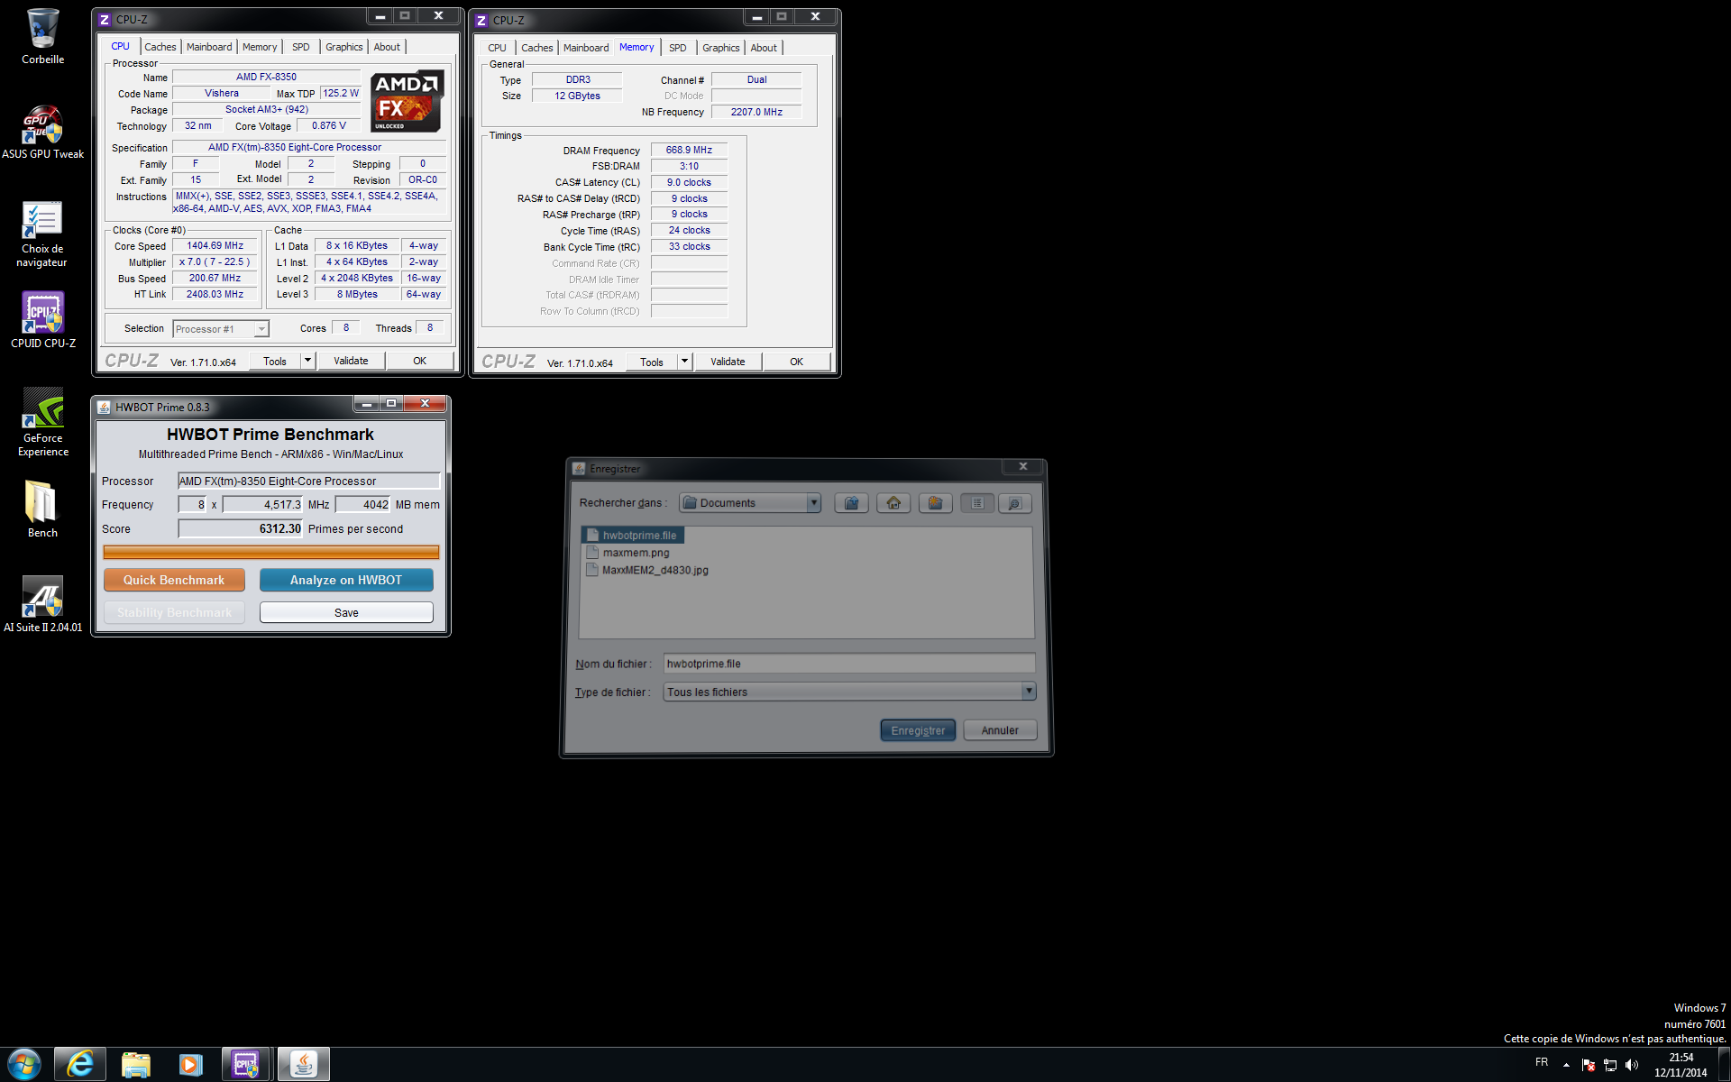The image size is (1731, 1082).
Task: Open About tab in right CPU-Z window
Action: [x=764, y=48]
